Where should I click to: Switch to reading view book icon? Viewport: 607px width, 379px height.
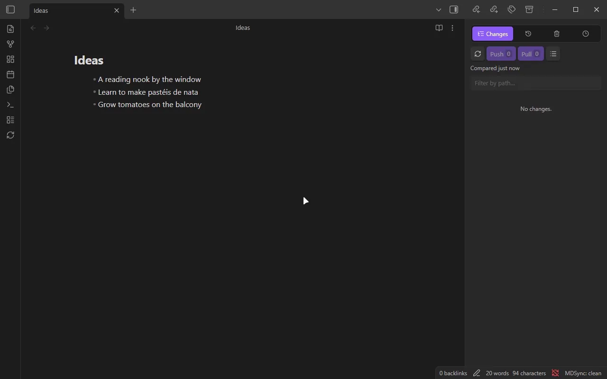coord(439,28)
